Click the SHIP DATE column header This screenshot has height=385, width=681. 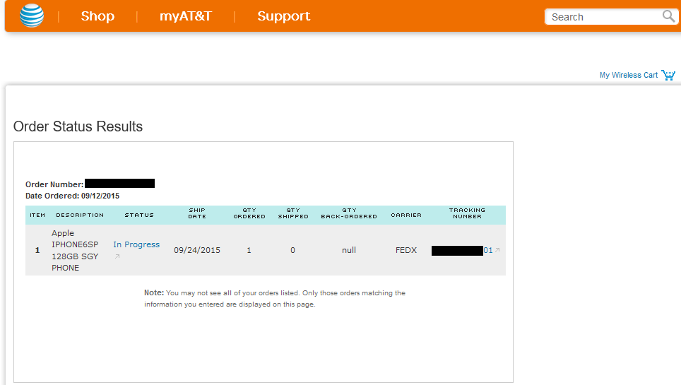point(197,213)
